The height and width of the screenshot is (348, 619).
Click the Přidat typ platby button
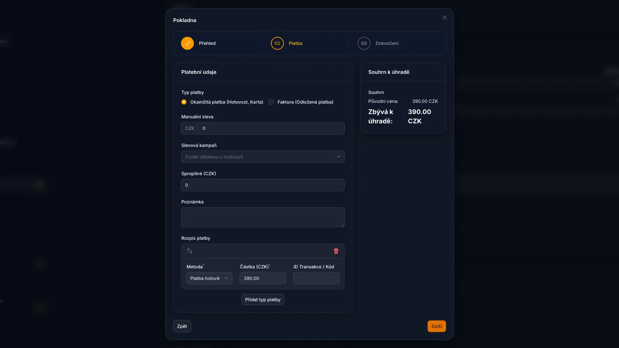click(x=263, y=300)
